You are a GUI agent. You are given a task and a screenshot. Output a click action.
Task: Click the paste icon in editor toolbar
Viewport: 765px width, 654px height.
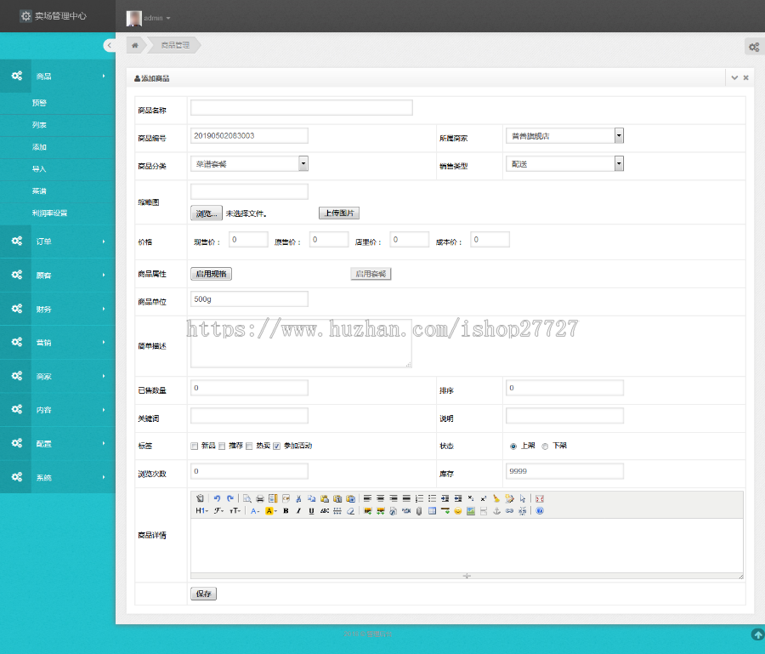[x=325, y=498]
